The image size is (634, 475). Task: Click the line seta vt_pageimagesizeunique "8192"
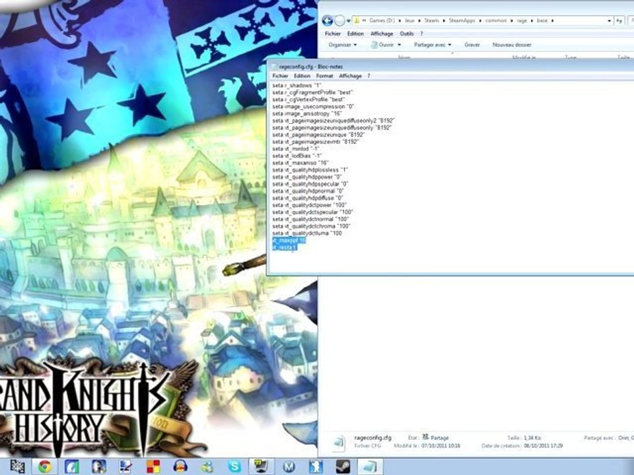point(318,135)
